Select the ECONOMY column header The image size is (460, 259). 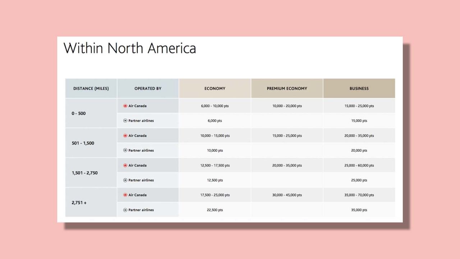[215, 88]
